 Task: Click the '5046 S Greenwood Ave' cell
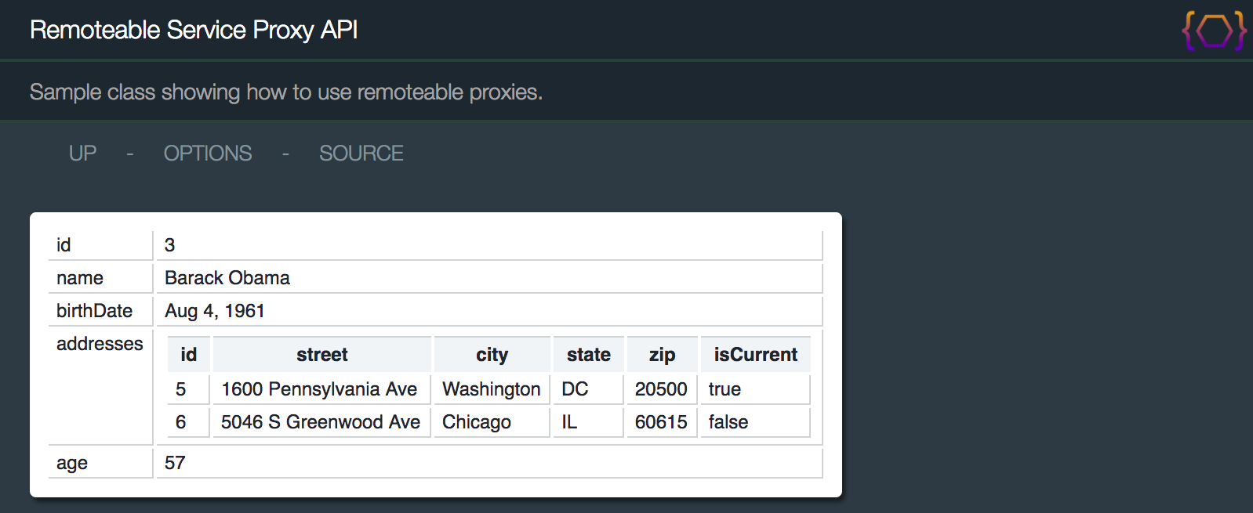(x=320, y=422)
